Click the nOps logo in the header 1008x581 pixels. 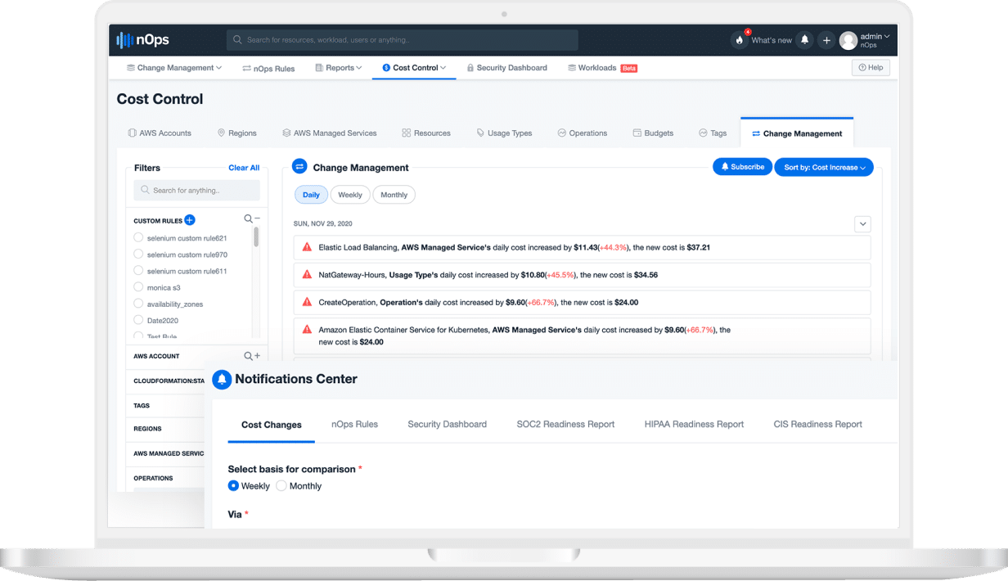pos(143,40)
